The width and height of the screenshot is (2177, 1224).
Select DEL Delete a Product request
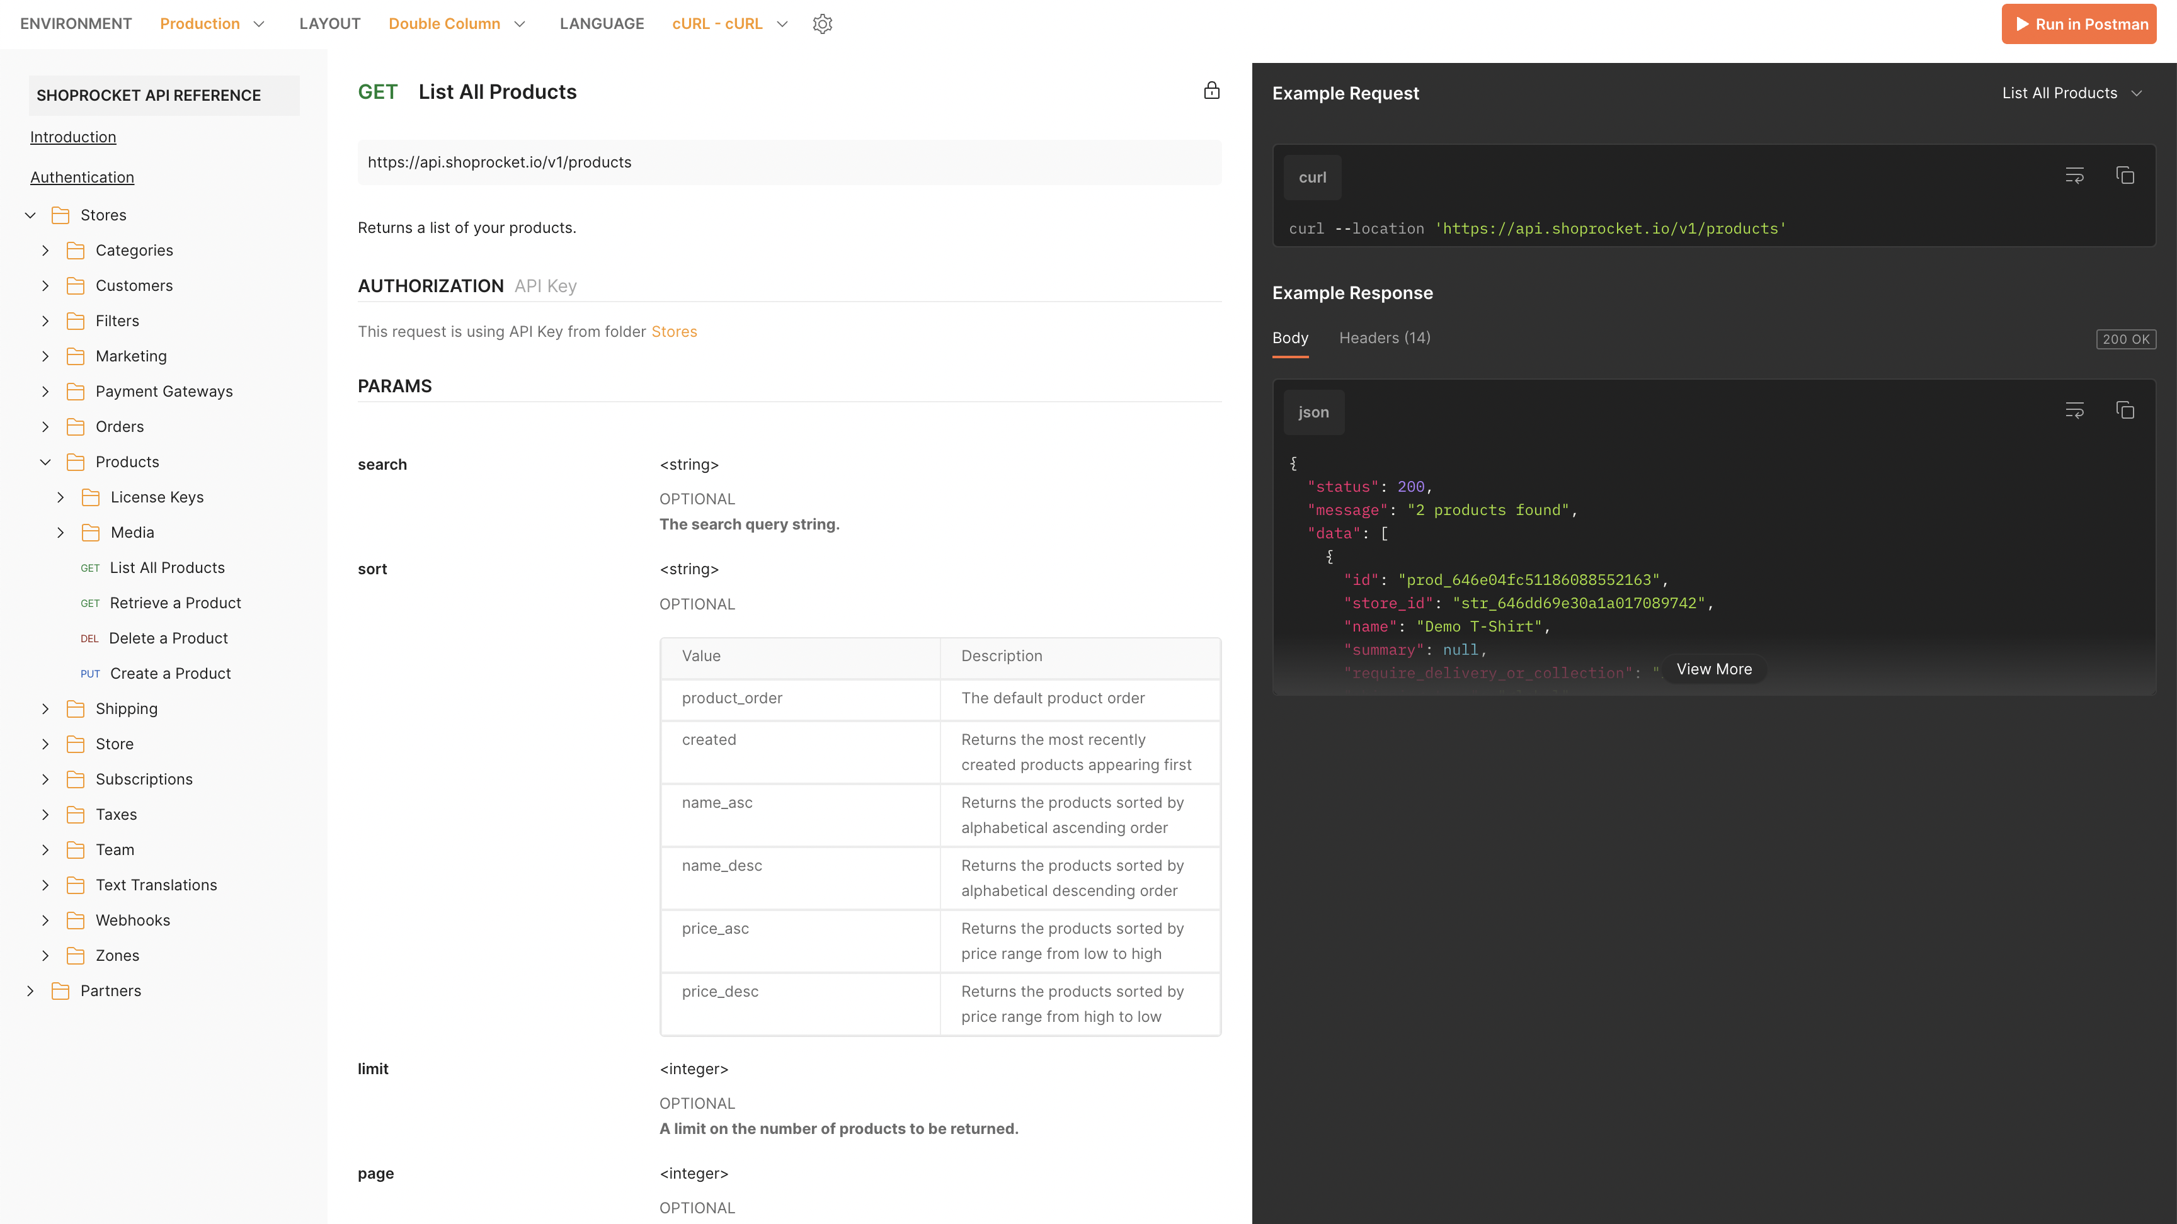pos(154,638)
